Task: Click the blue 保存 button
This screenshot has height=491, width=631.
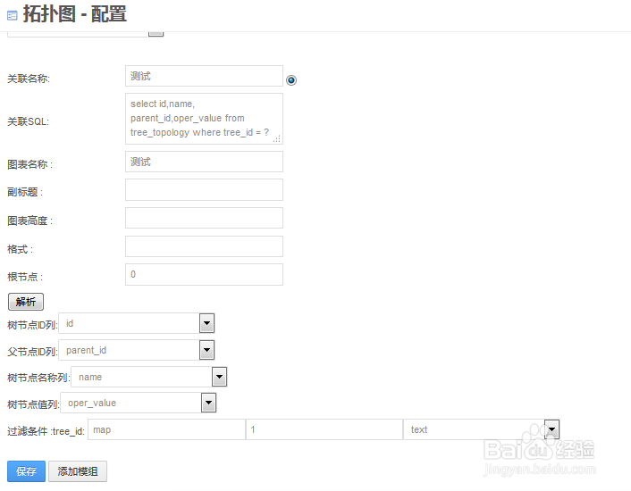Action: [x=26, y=471]
